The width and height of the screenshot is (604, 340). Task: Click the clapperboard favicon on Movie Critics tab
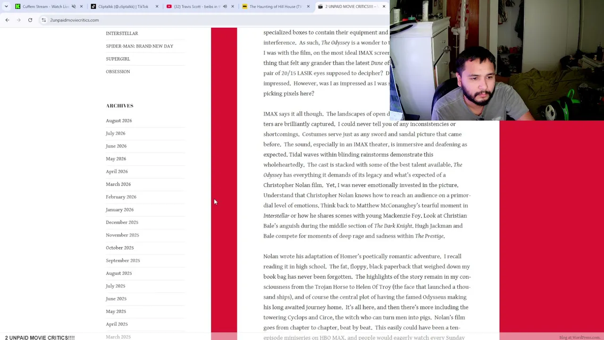(320, 7)
